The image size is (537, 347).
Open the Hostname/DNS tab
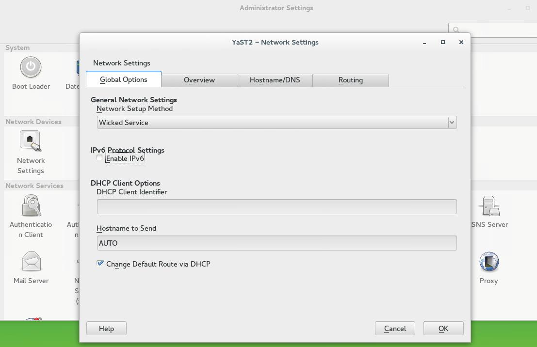coord(275,80)
